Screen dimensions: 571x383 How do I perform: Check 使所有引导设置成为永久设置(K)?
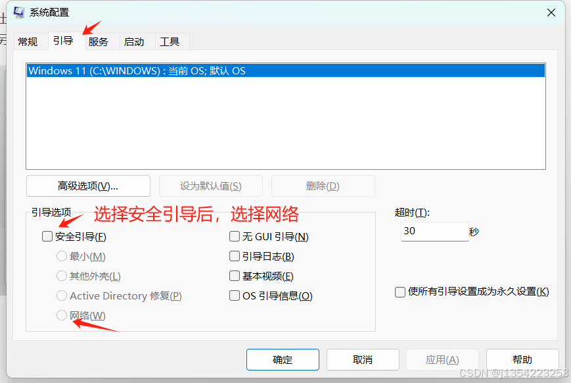click(400, 292)
